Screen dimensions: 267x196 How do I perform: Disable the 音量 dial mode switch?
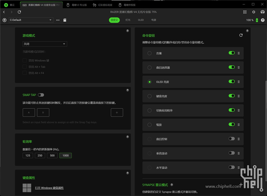(232, 53)
